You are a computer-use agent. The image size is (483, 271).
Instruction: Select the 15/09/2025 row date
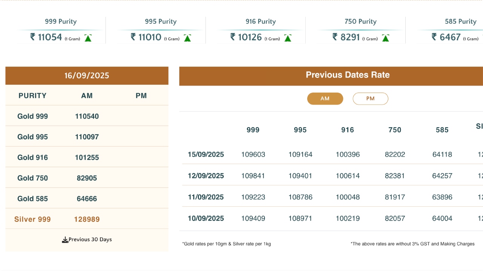[x=206, y=154]
